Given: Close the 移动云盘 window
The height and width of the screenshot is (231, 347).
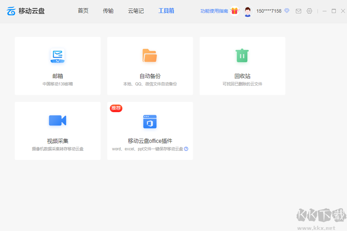Looking at the screenshot, I should [343, 11].
